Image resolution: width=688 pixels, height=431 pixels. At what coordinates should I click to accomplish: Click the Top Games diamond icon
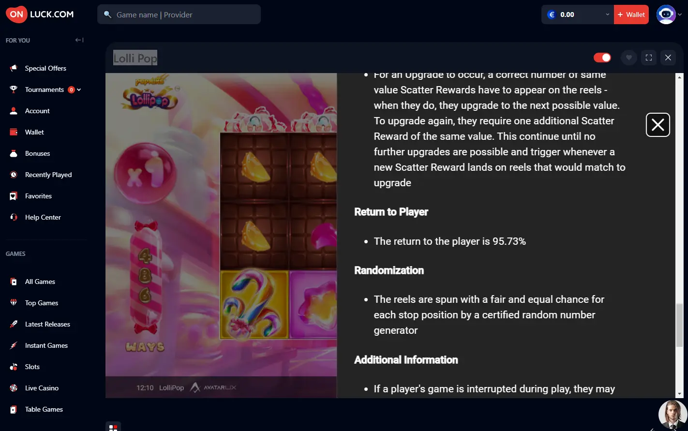[x=14, y=303]
